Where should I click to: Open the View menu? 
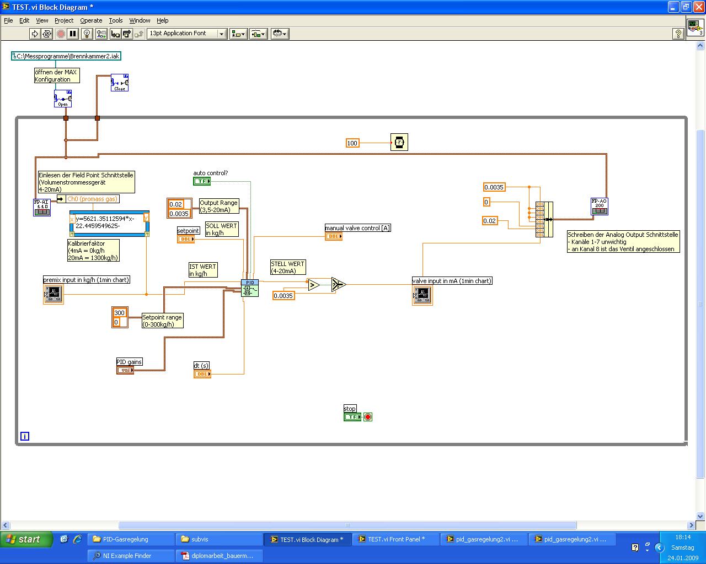[42, 20]
